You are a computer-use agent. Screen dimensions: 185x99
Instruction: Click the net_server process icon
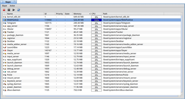pyautogui.click(x=5, y=72)
